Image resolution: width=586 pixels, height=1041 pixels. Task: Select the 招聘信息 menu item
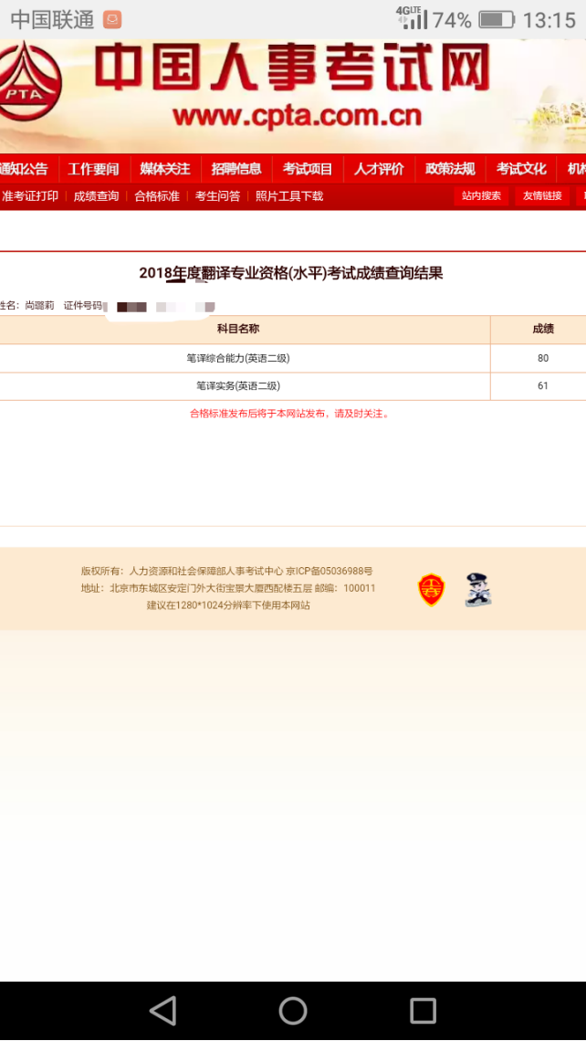point(236,169)
